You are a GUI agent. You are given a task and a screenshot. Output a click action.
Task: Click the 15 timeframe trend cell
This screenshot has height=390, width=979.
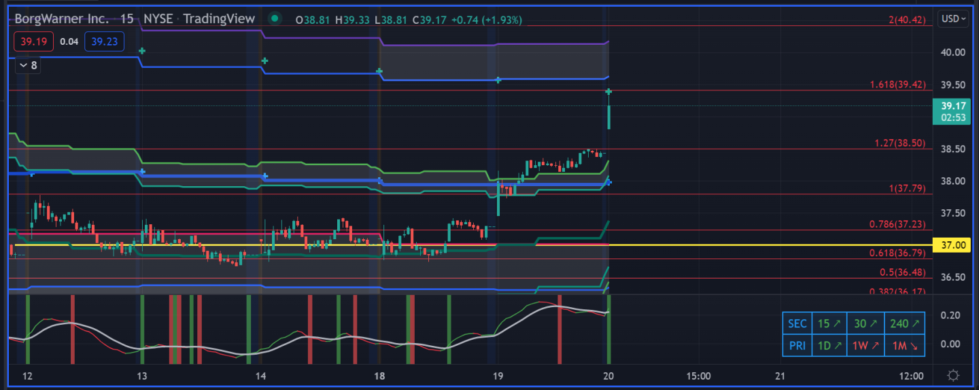[x=829, y=324]
